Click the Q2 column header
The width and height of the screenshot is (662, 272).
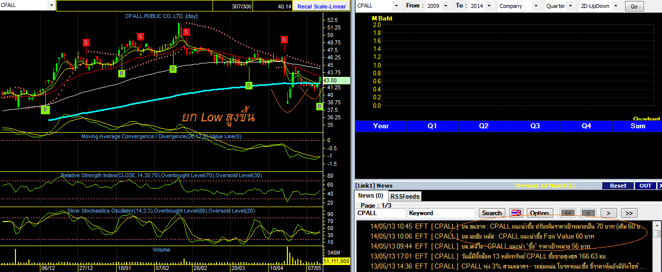pos(483,126)
